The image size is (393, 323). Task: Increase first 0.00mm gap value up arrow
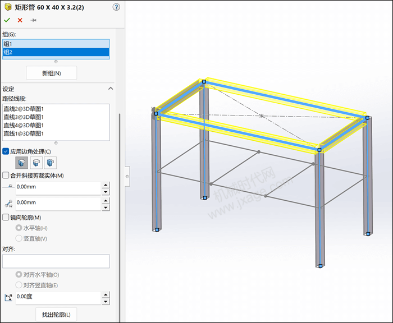click(106, 185)
